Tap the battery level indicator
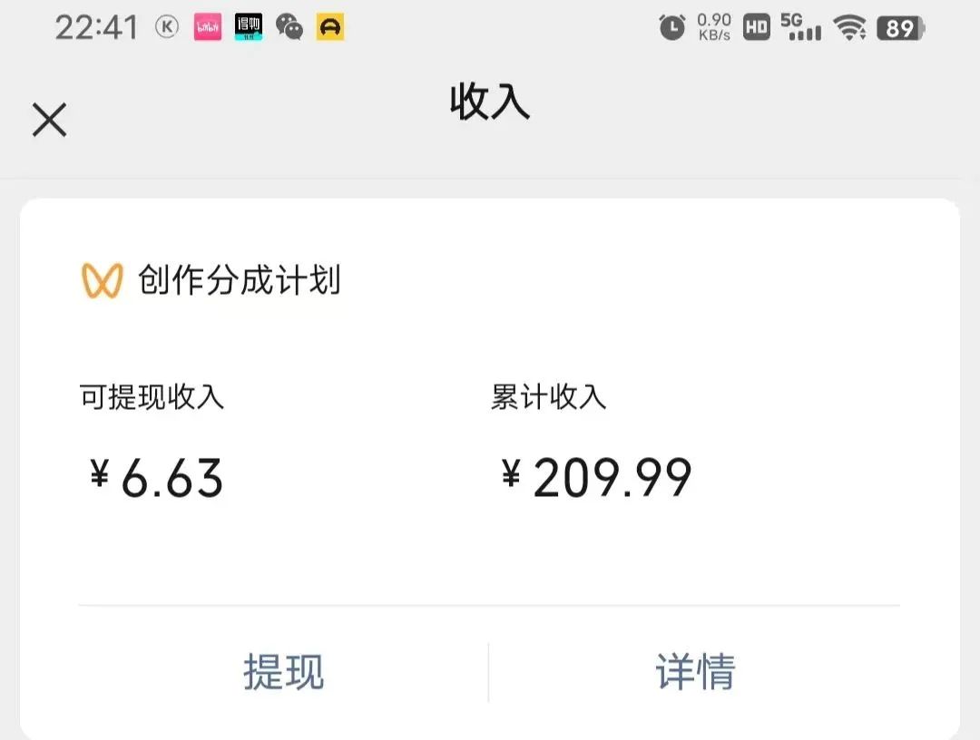This screenshot has height=740, width=980. pos(899,28)
